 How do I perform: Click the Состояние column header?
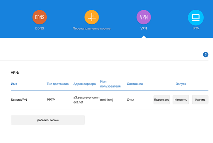click(135, 84)
